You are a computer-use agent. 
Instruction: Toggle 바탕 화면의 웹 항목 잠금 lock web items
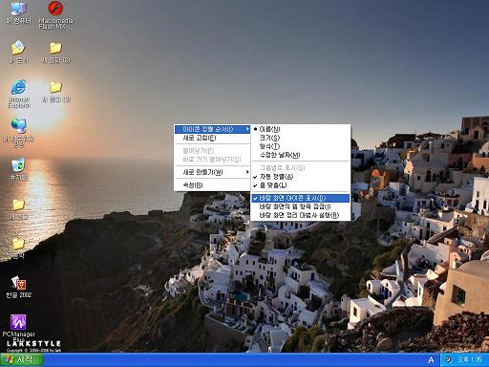tap(301, 206)
